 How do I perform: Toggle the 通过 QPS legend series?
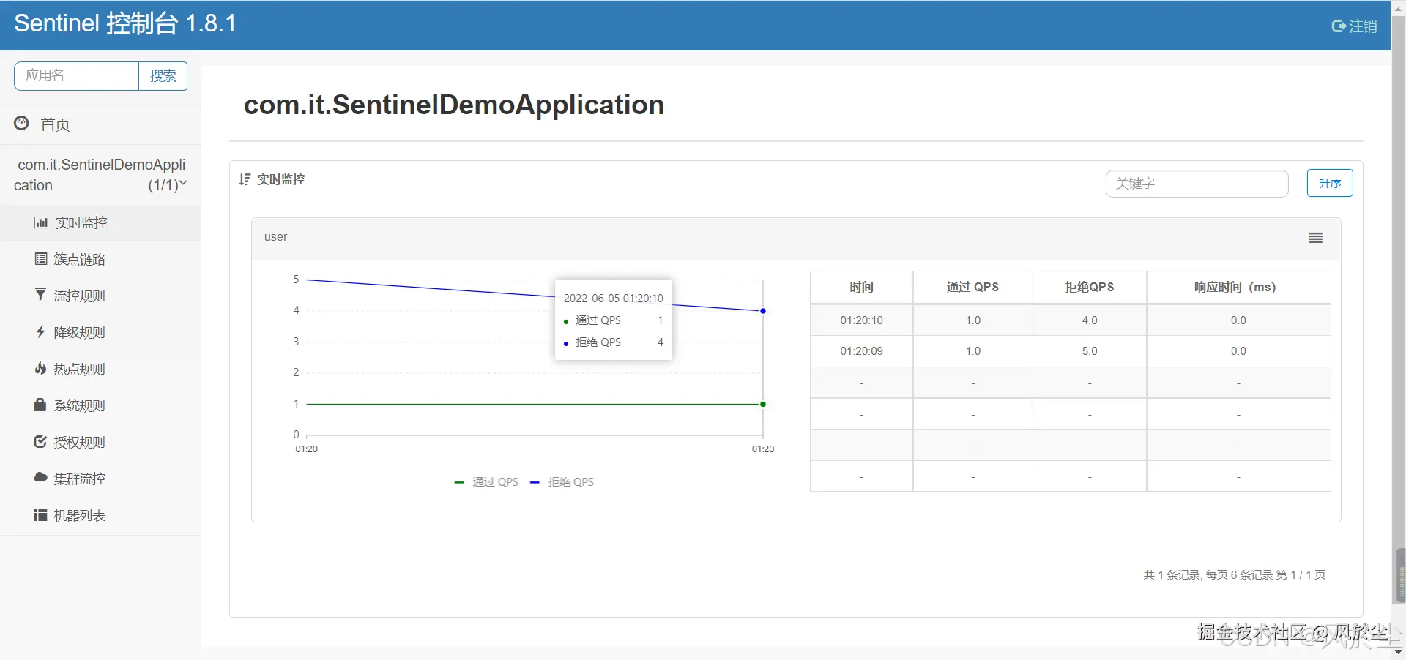click(486, 482)
